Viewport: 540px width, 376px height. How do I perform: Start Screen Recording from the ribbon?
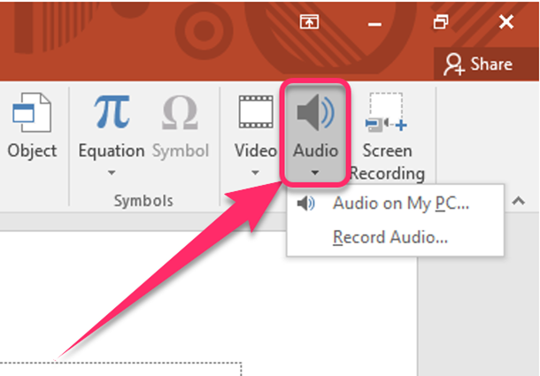(x=386, y=112)
